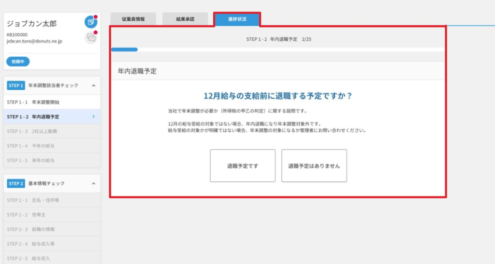Select STEP 1-2 年内退職予定 in the sidebar

52,117
